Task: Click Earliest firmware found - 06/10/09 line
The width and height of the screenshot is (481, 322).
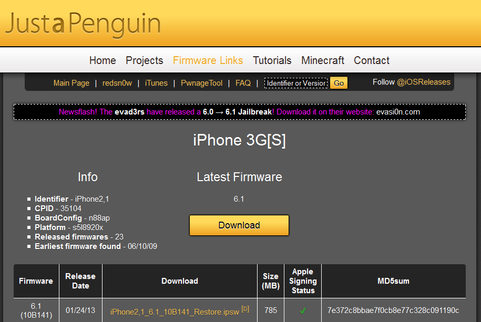Action: pyautogui.click(x=96, y=246)
